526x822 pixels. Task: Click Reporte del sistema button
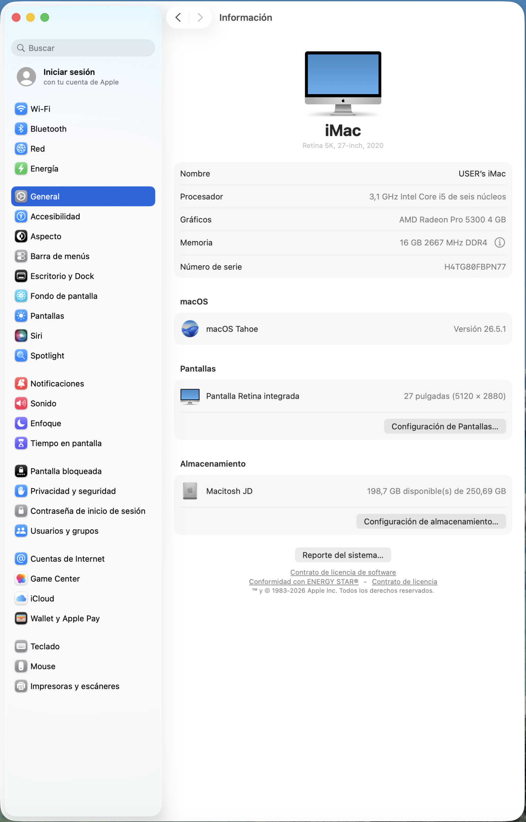[x=343, y=555]
